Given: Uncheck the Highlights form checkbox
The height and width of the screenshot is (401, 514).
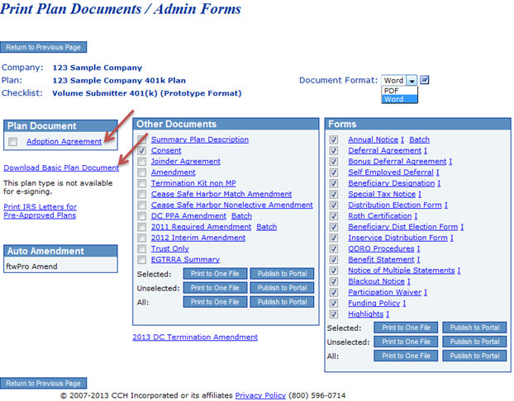Looking at the screenshot, I should click(334, 314).
